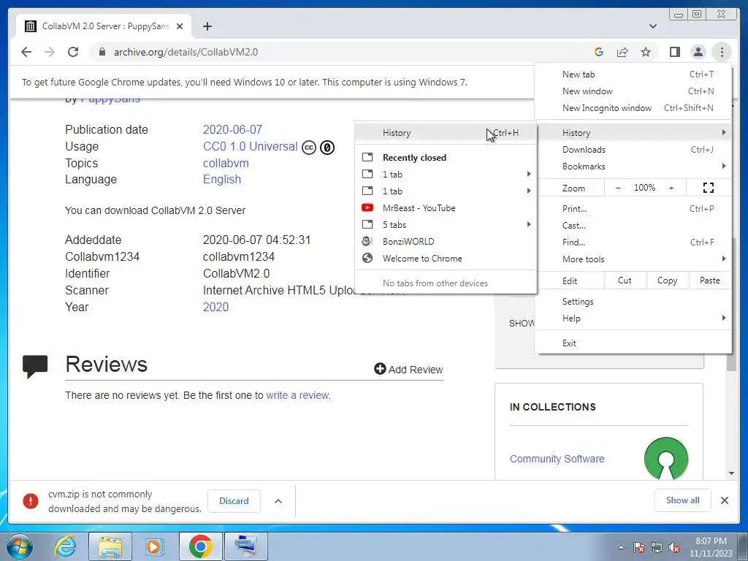The image size is (748, 561).
Task: Open a New Incognito window
Action: coord(633,108)
